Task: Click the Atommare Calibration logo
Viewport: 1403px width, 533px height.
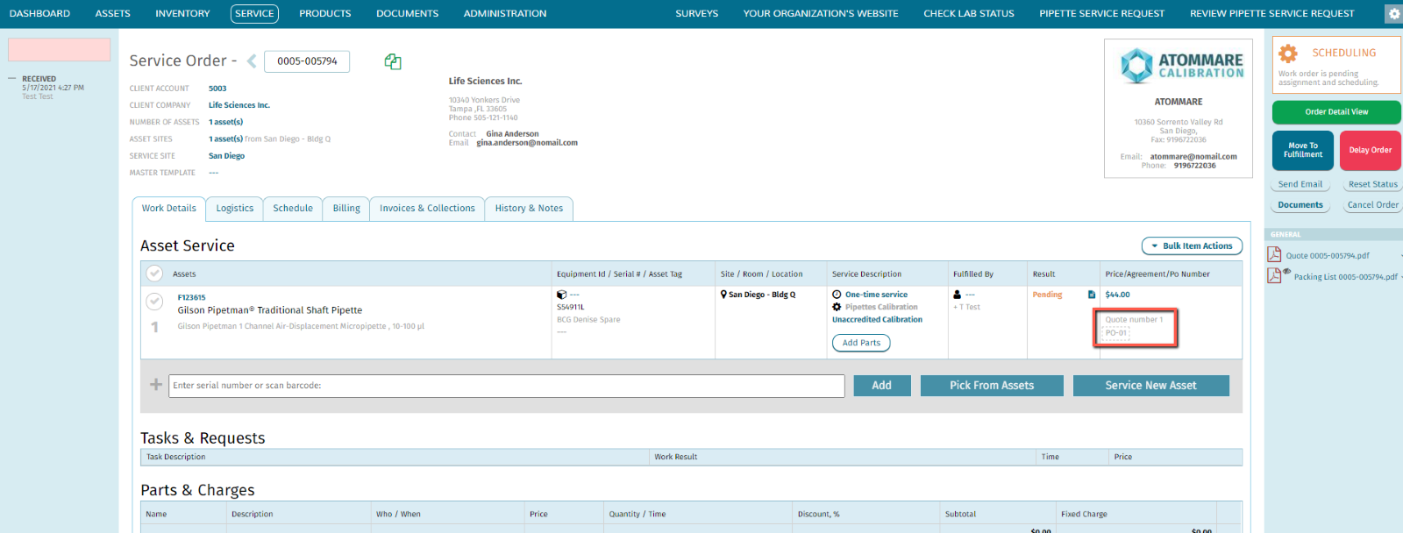Action: pos(1182,66)
